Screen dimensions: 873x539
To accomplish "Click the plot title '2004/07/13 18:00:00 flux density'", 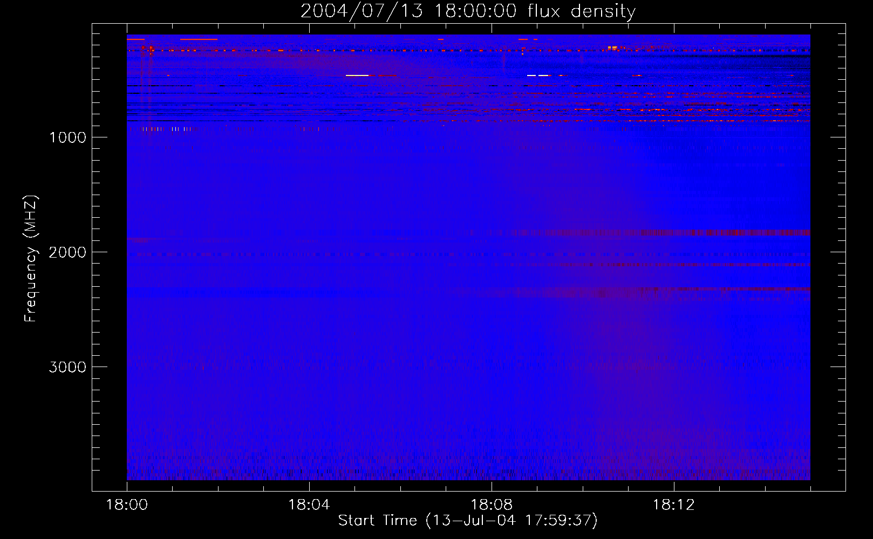I will 468,11.
